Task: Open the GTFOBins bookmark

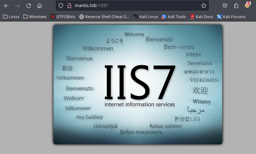Action: [63, 17]
